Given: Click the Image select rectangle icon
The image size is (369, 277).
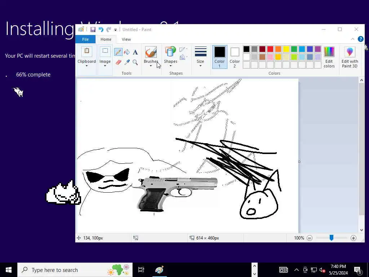Looking at the screenshot, I should 105,52.
